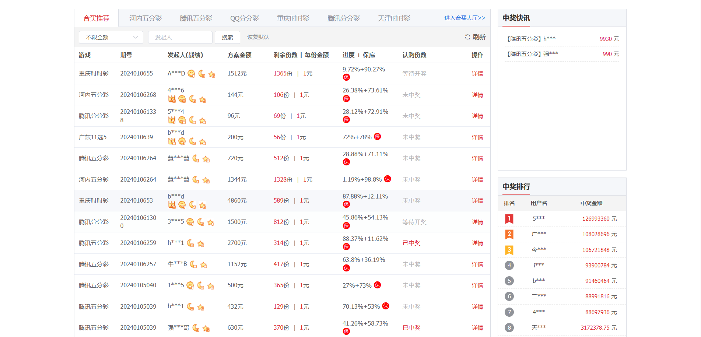Click the gray rank 4 circle badge
Image resolution: width=701 pixels, height=337 pixels.
pyautogui.click(x=509, y=265)
